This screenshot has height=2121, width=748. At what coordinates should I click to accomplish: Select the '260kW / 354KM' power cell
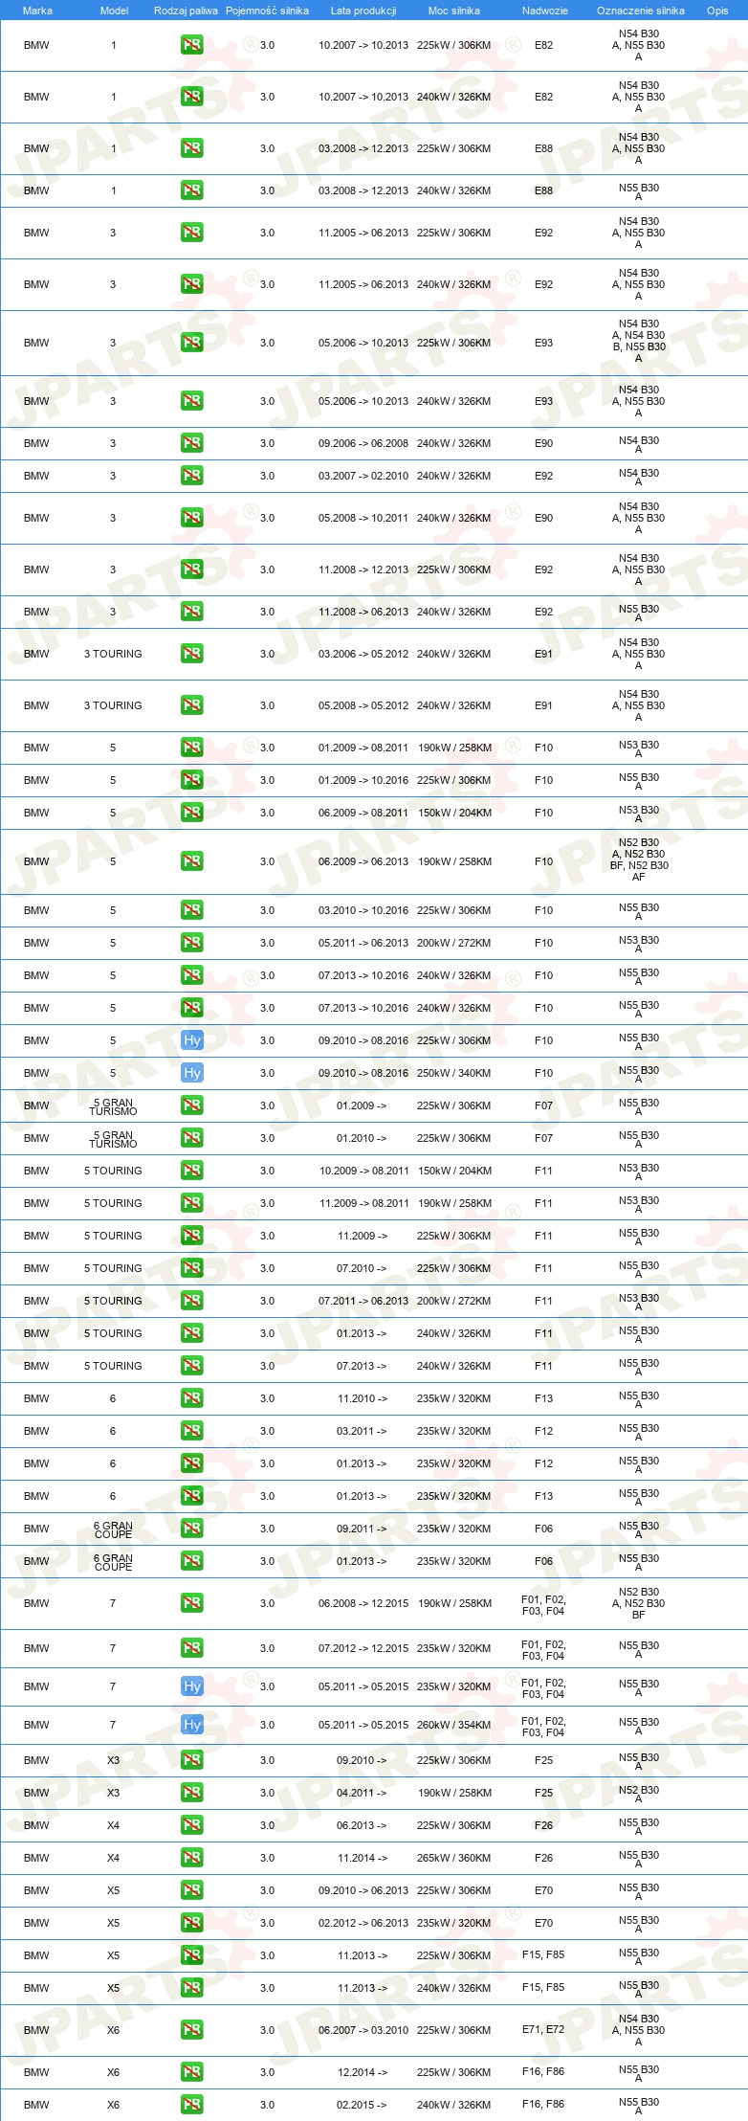[454, 1725]
